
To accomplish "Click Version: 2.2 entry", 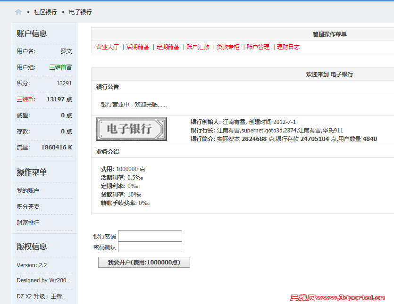I will pyautogui.click(x=32, y=265).
